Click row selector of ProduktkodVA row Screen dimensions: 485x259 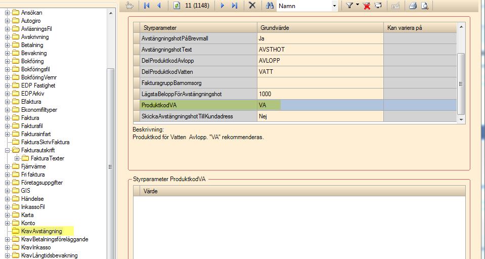137,105
